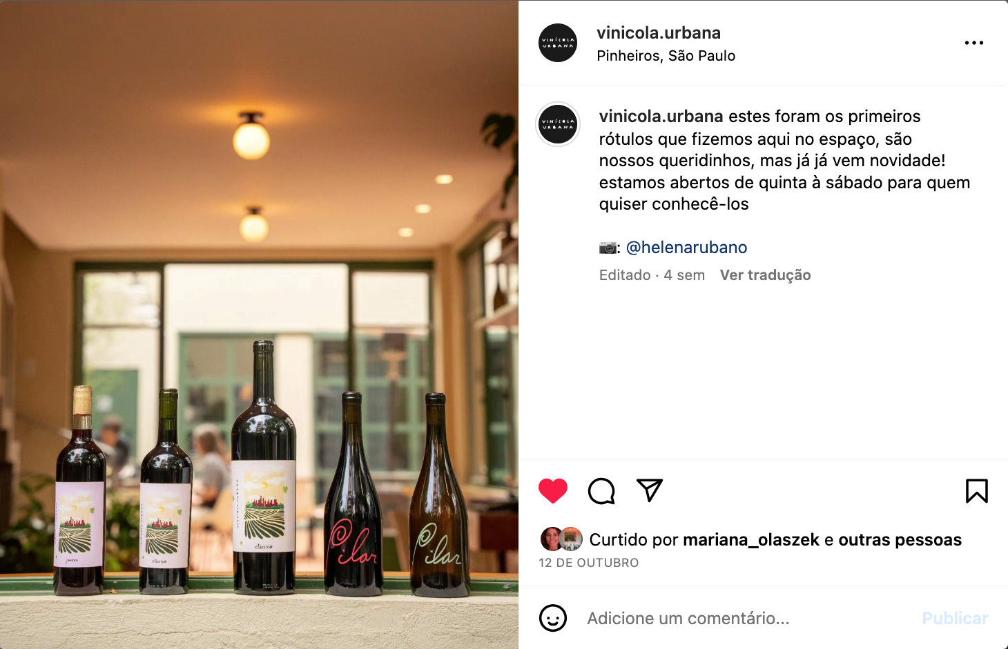Viewport: 1008px width, 649px height.
Task: Open vinicola.urbana username in header
Action: [x=659, y=32]
